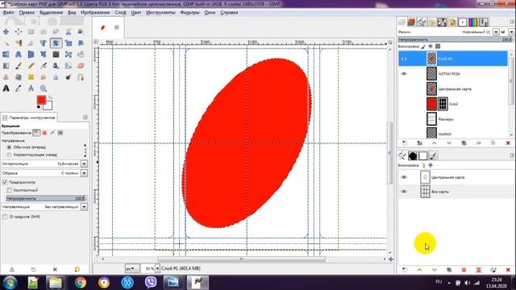Select the Measure compass tool

(x=31, y=88)
